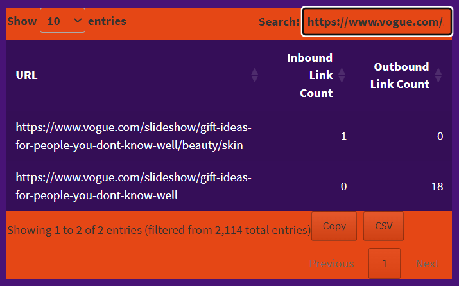
Task: Click the inbound count 0 in second row
Action: [x=343, y=186]
